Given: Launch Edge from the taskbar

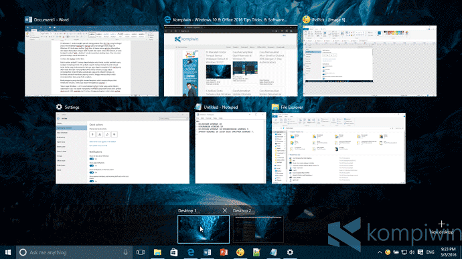Looking at the screenshot, I should pos(191,252).
